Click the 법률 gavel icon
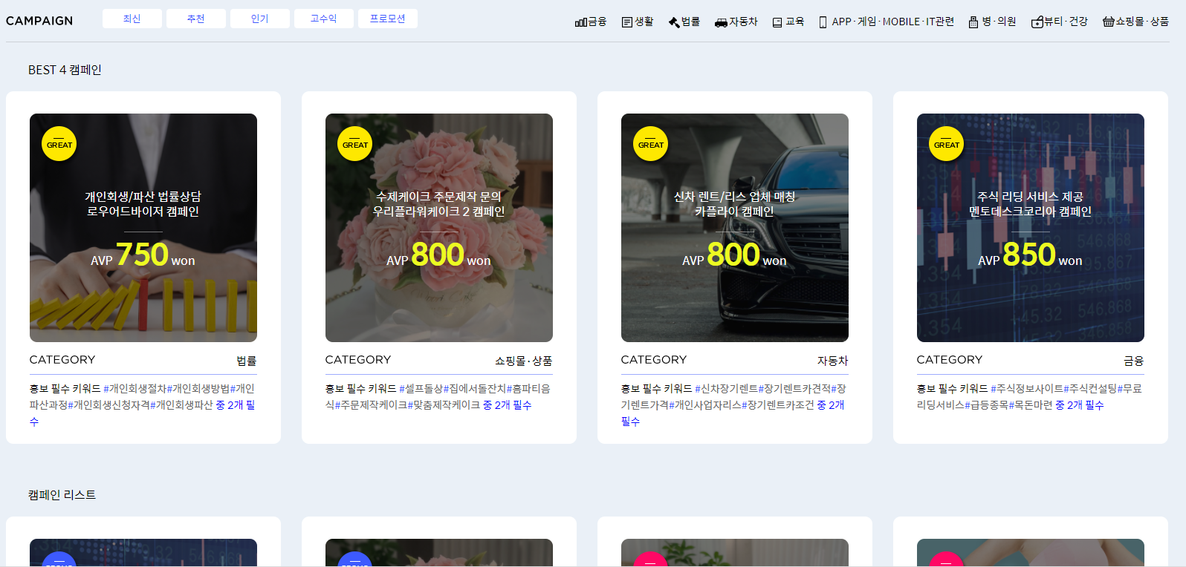Screen dimensions: 1186x567 tap(674, 22)
